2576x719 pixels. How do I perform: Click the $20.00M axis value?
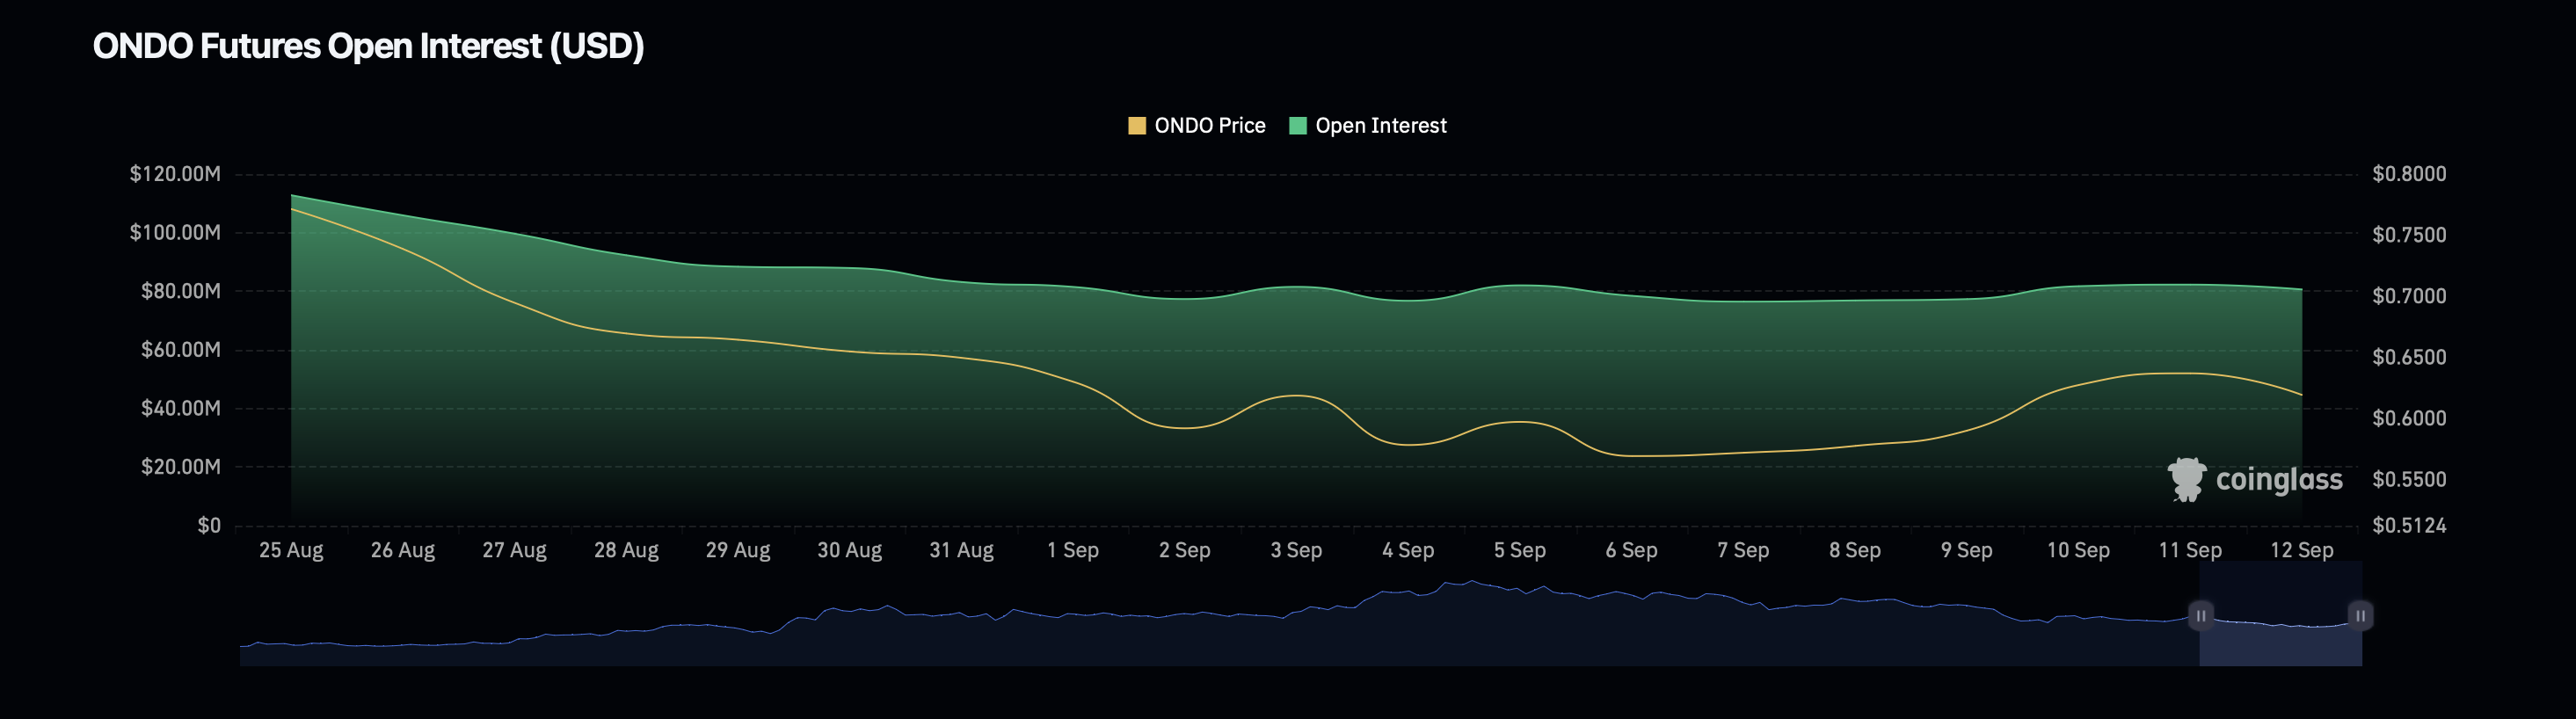click(x=181, y=467)
